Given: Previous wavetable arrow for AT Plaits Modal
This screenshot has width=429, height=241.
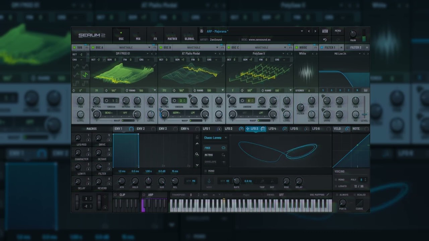Looking at the screenshot, I should (220, 54).
